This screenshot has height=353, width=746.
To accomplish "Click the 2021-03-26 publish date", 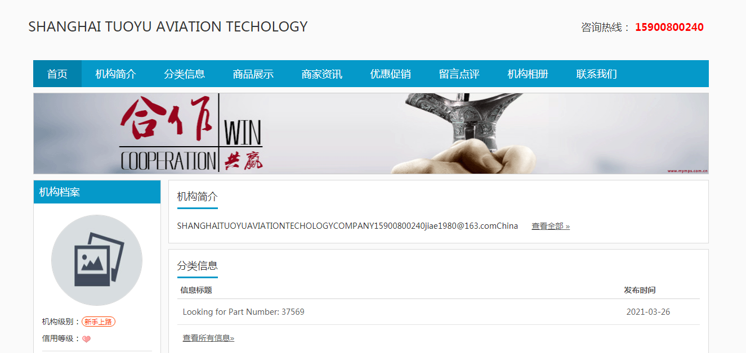I will click(x=648, y=312).
